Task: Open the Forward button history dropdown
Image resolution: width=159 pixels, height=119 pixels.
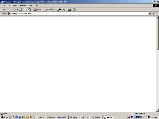Action: [x=17, y=10]
